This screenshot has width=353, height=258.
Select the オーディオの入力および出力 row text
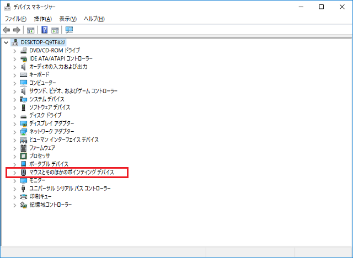coord(58,67)
